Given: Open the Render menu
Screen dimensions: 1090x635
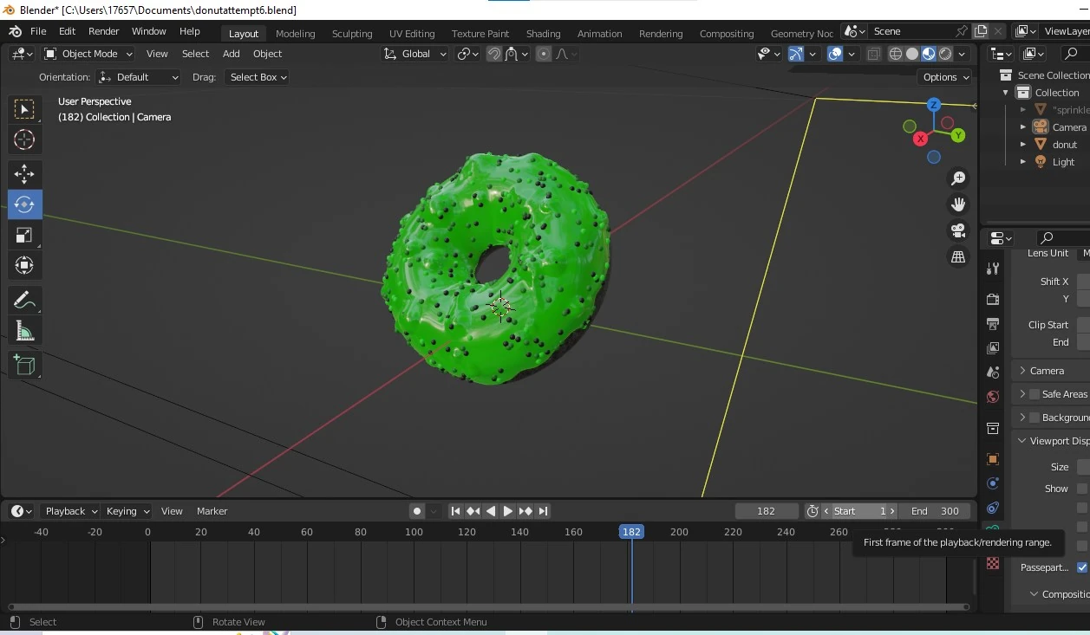Looking at the screenshot, I should [103, 31].
